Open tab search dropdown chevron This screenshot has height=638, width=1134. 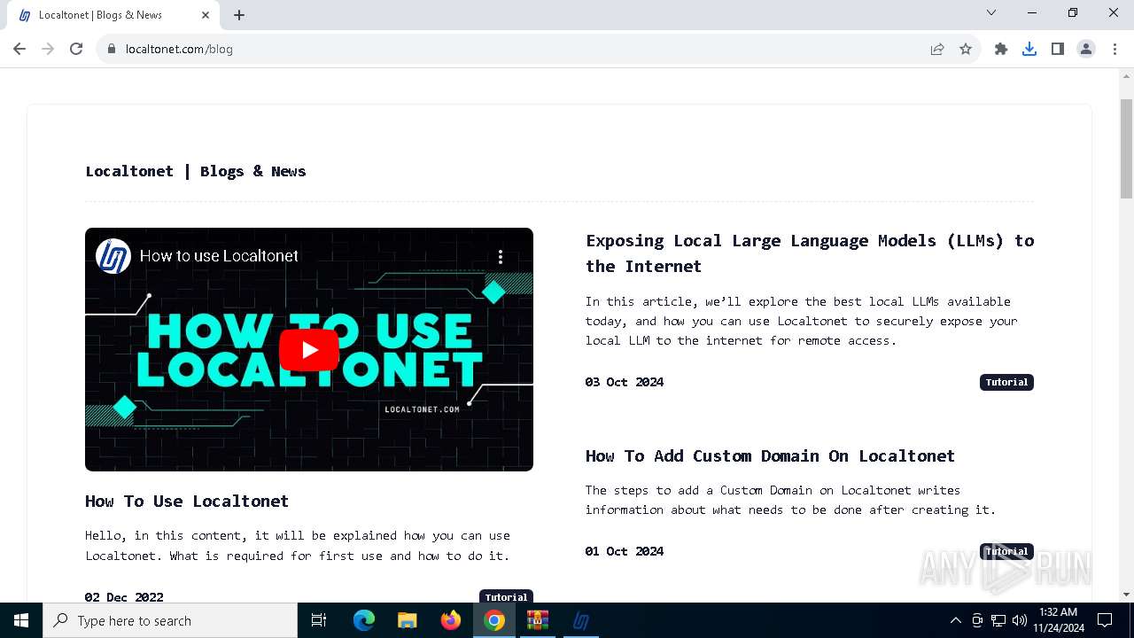(991, 12)
